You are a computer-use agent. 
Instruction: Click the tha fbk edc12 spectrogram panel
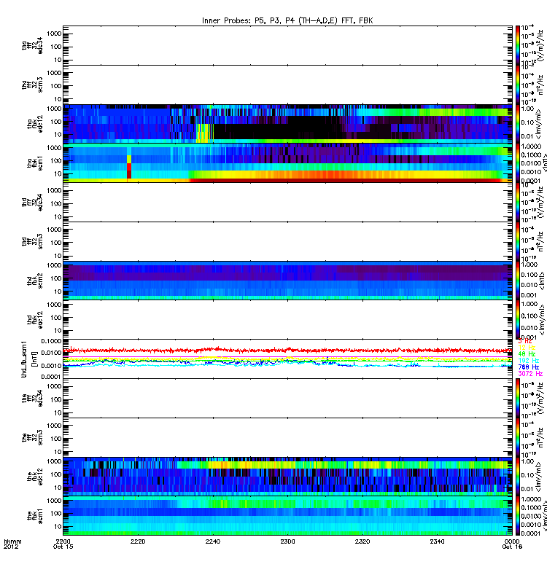[x=287, y=124]
